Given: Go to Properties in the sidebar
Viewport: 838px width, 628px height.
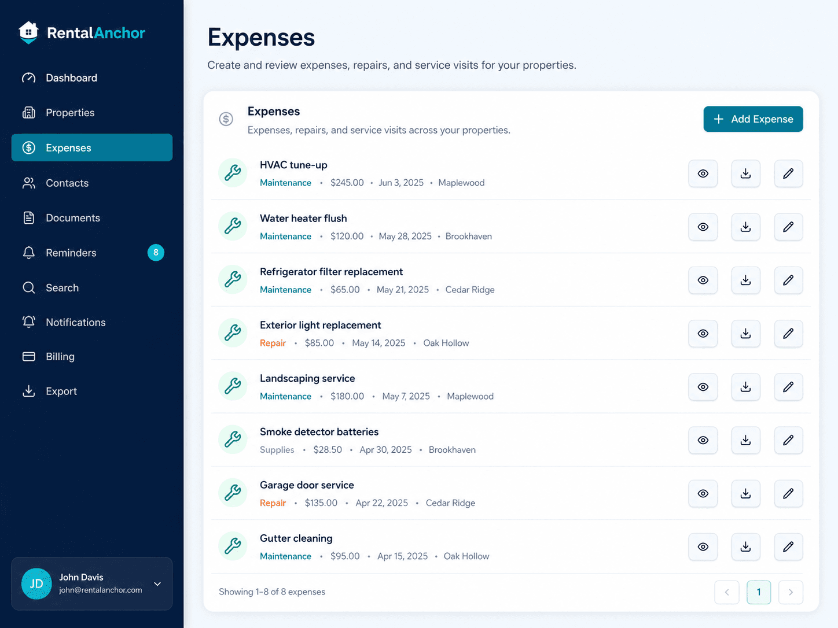Looking at the screenshot, I should (92, 113).
